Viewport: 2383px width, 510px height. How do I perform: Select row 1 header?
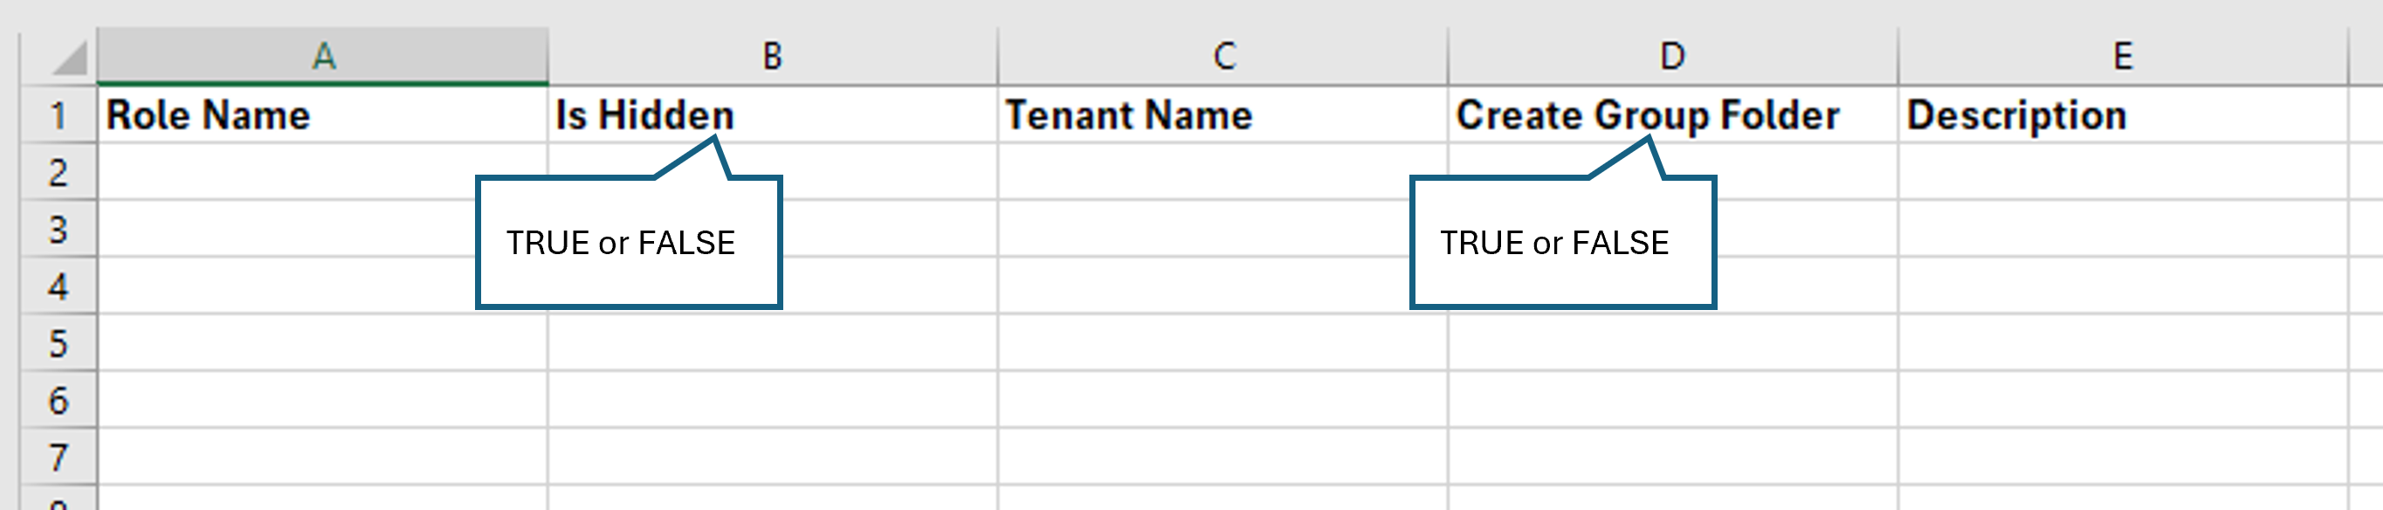(x=59, y=114)
